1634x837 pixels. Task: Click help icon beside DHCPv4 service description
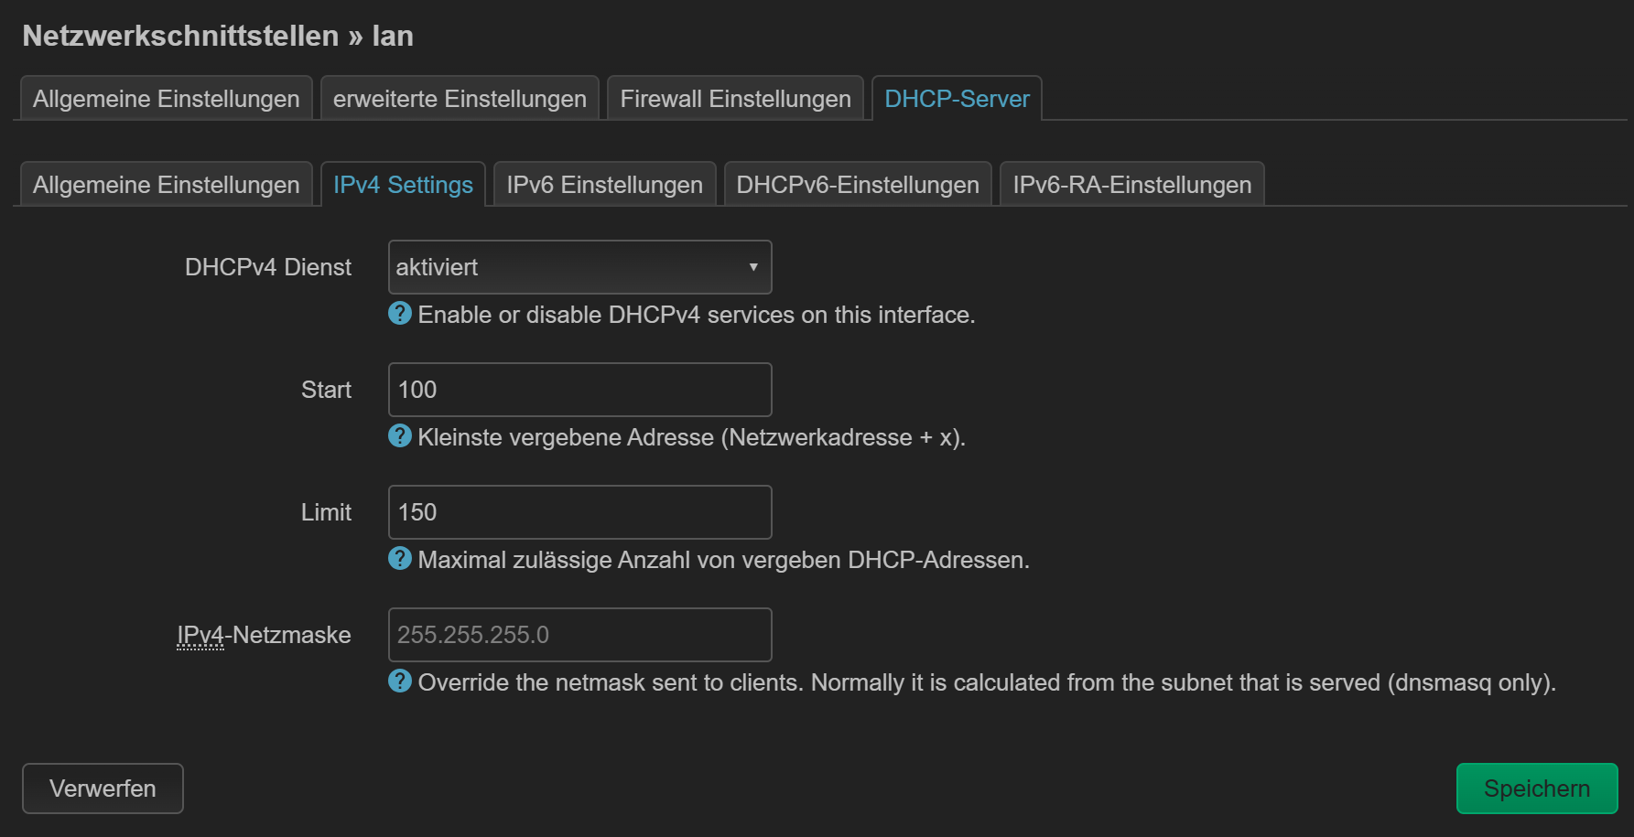pos(400,314)
